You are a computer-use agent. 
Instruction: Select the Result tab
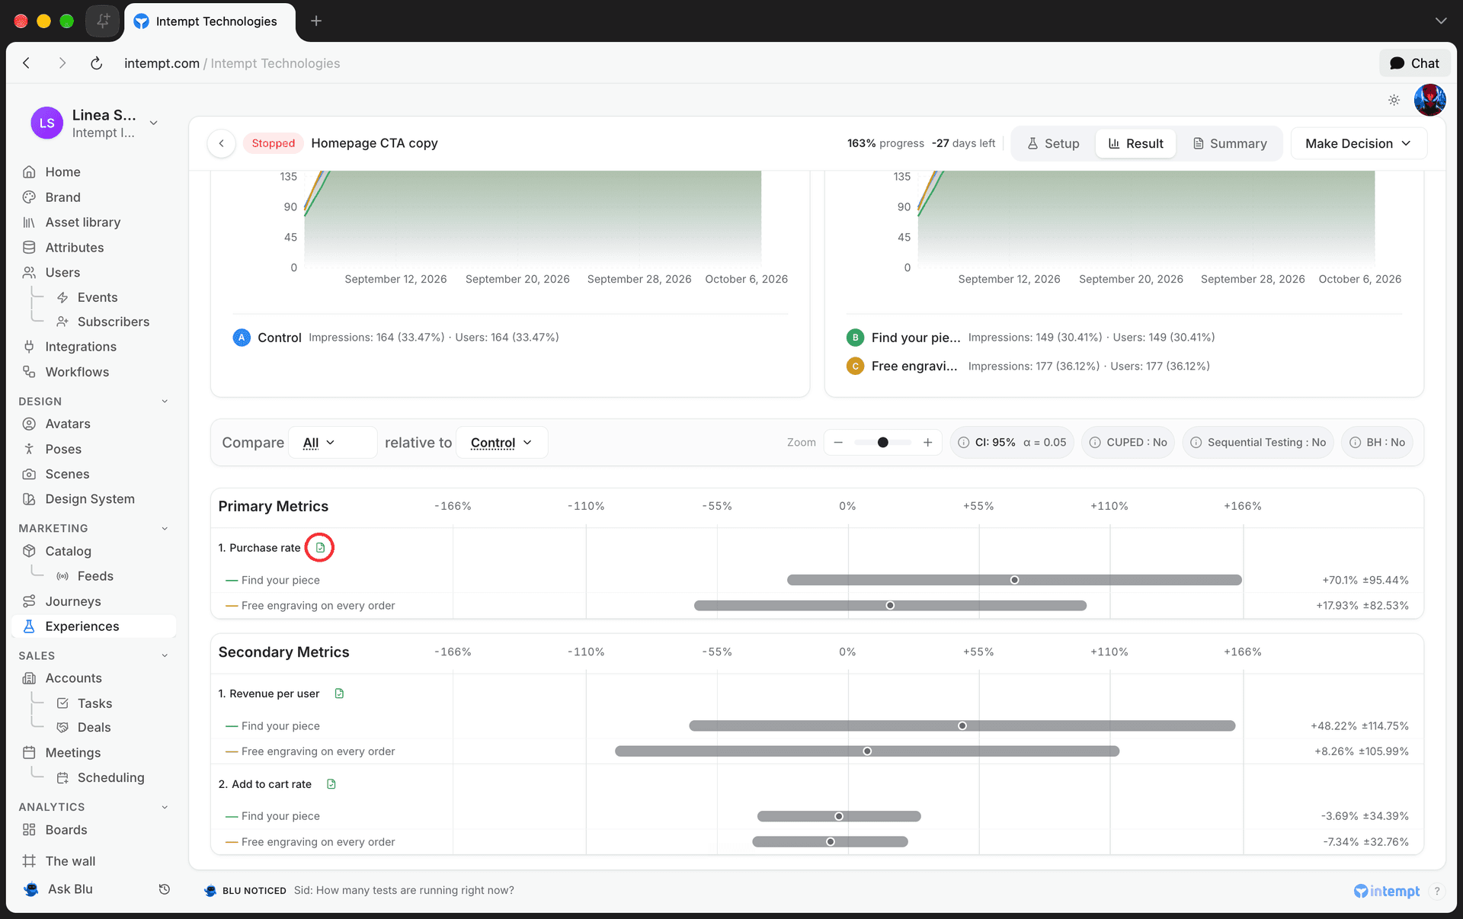point(1135,143)
